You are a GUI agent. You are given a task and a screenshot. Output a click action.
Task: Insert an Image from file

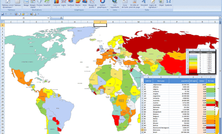26,4
